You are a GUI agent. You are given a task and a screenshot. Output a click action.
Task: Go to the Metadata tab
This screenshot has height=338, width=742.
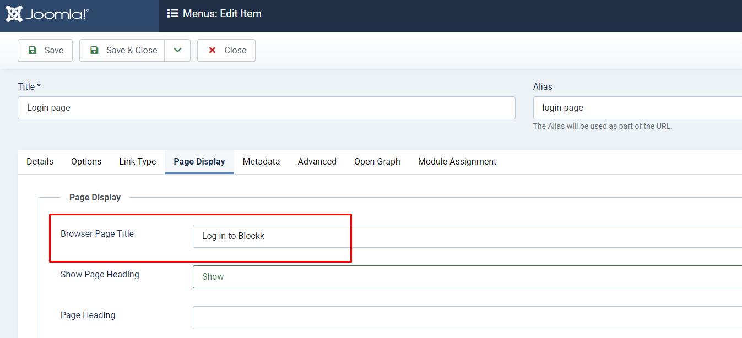261,162
